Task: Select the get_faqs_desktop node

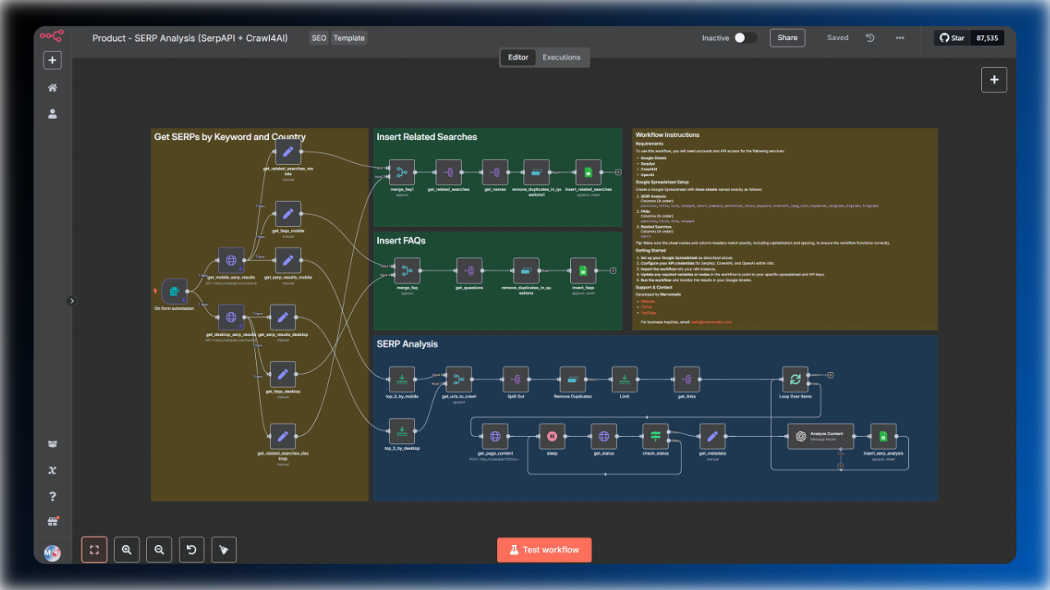Action: point(283,374)
